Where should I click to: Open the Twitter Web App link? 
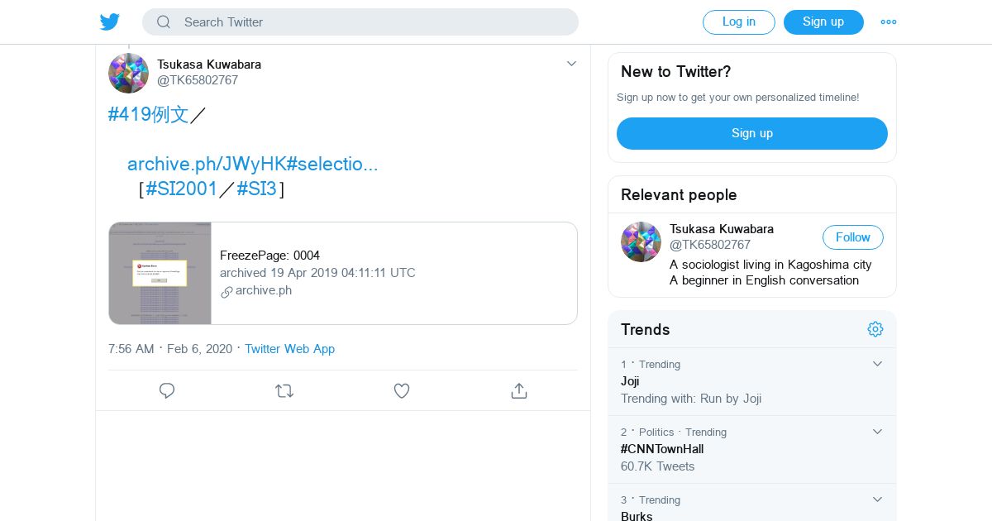coord(289,349)
